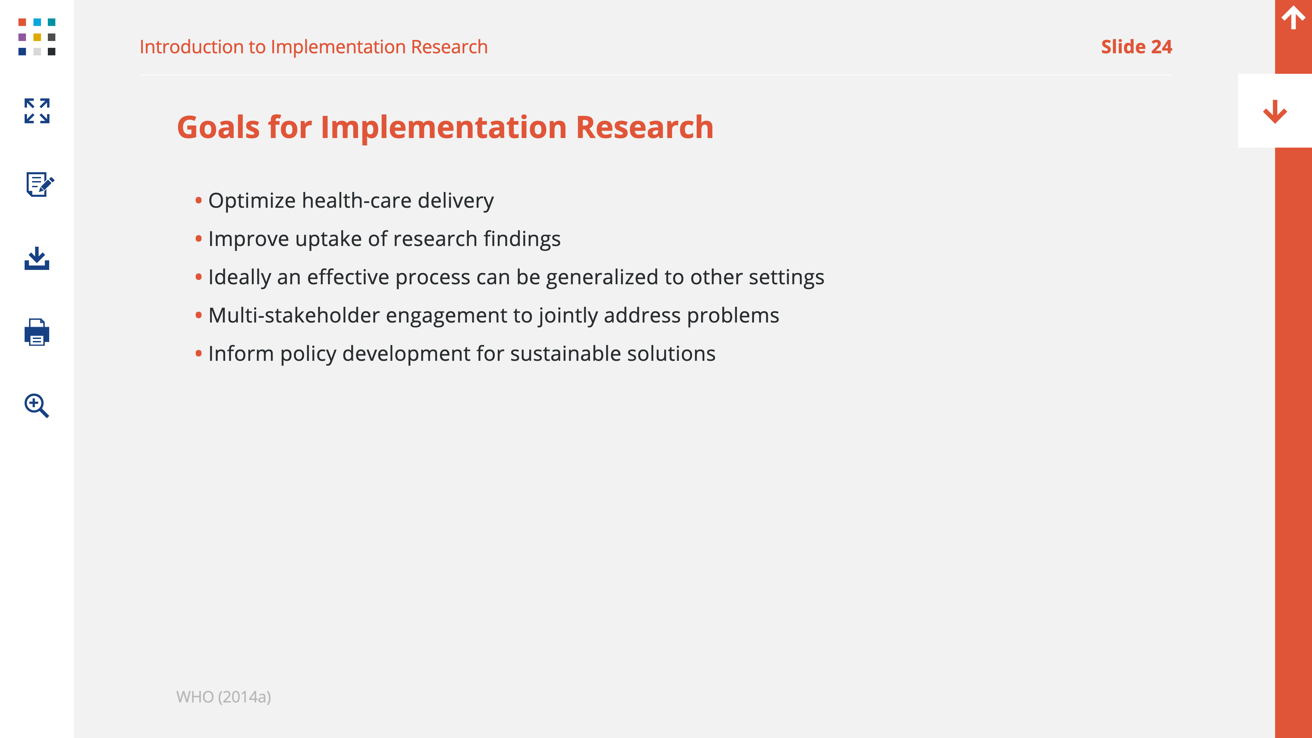
Task: Print slide using the printer icon
Action: pos(37,332)
